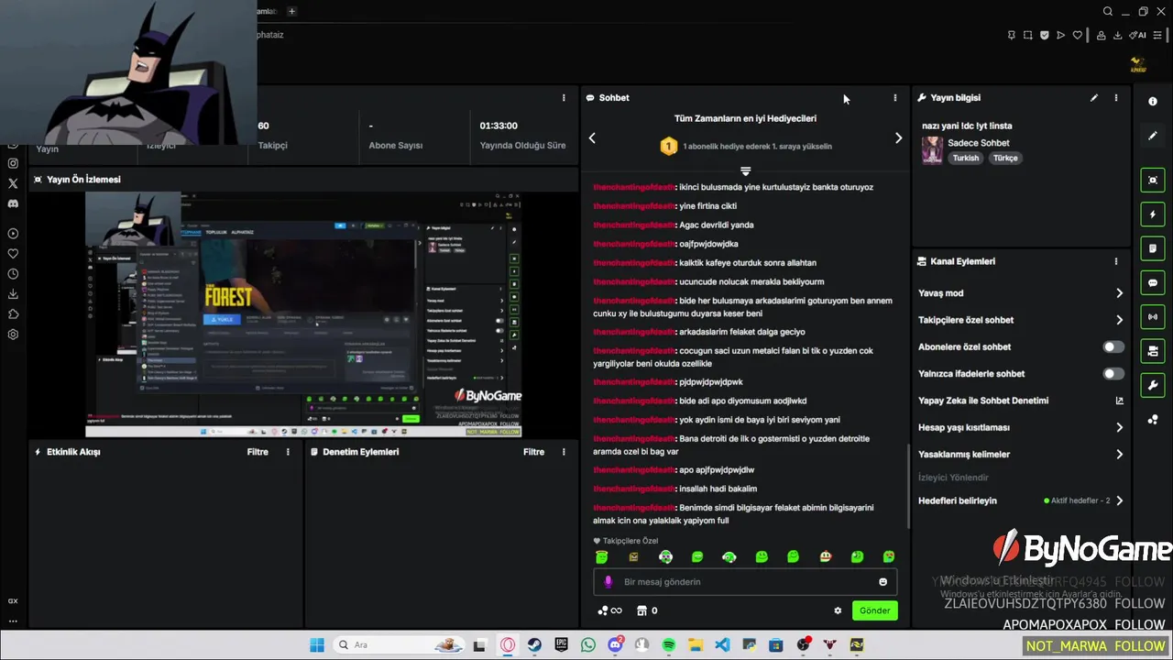1173x660 pixels.
Task: Click the Türkçe tag
Action: [x=1005, y=158]
